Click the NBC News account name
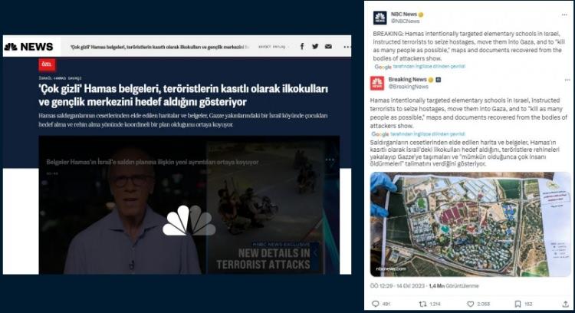The image size is (575, 313). tap(404, 15)
